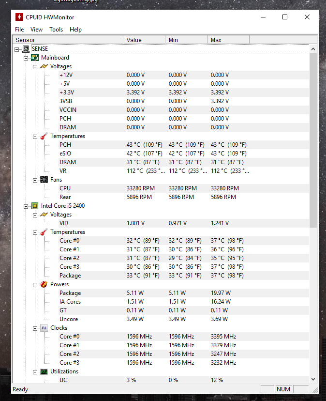
Task: Click the Max column header
Action: [228, 40]
